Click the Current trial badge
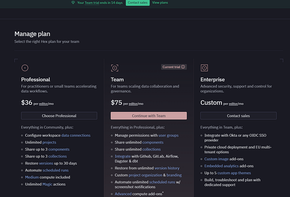Viewport: 290px width, 197px height. [174, 67]
